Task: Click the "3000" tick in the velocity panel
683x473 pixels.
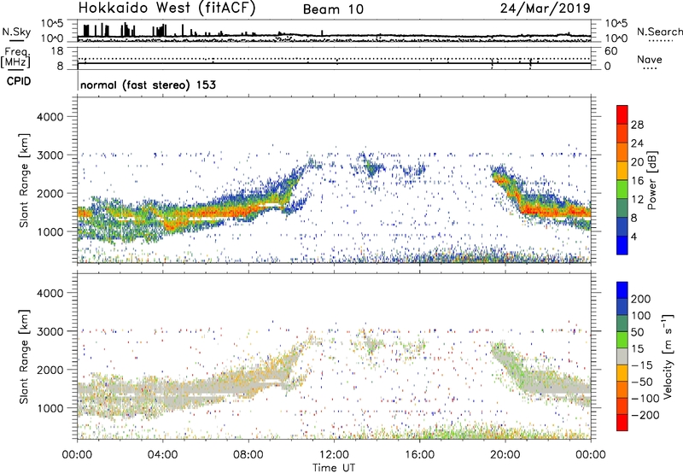Action: [x=50, y=331]
